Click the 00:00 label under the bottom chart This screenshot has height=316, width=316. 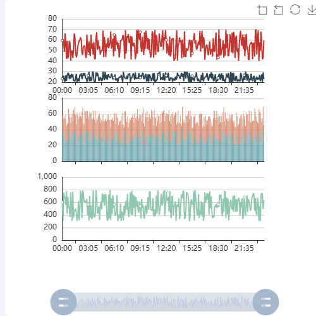62,248
